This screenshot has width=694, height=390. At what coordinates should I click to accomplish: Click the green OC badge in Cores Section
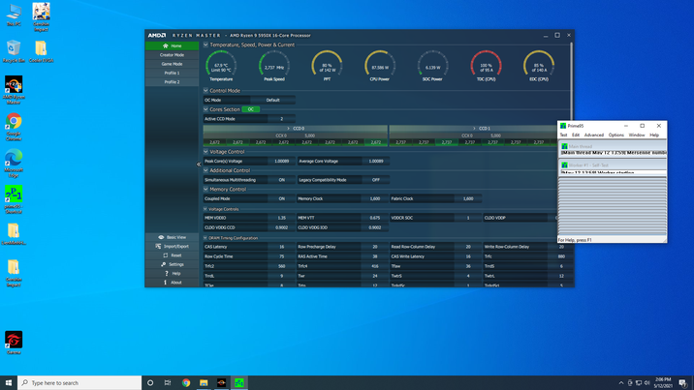point(251,109)
